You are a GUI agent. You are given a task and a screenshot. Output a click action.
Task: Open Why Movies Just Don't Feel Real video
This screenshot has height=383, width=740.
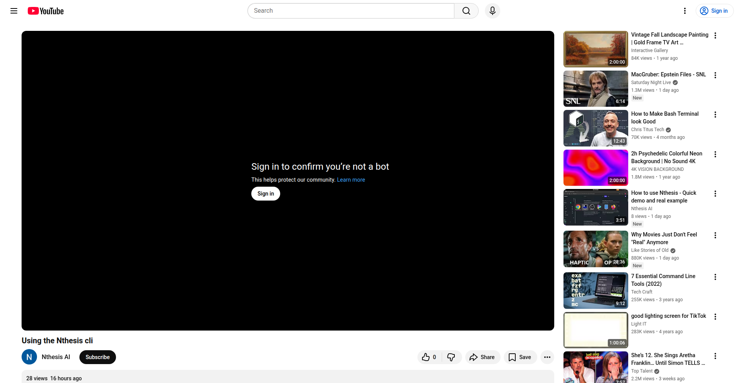596,249
